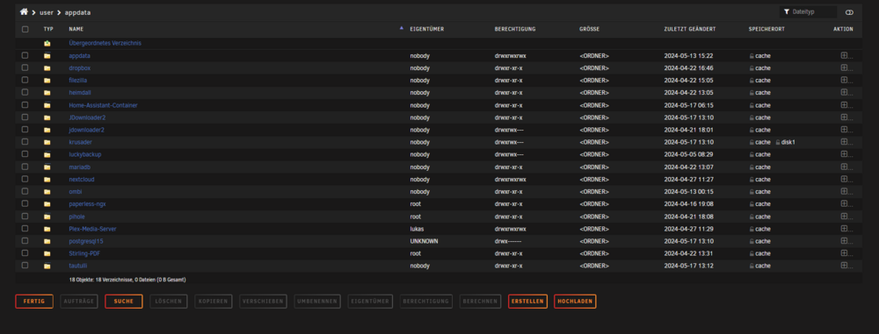Click the BERECHNEN button

pos(481,302)
